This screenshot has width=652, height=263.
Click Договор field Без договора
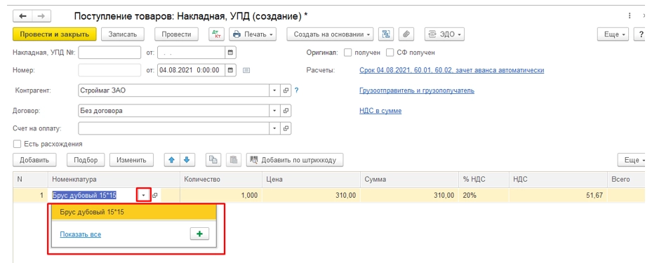tap(174, 111)
